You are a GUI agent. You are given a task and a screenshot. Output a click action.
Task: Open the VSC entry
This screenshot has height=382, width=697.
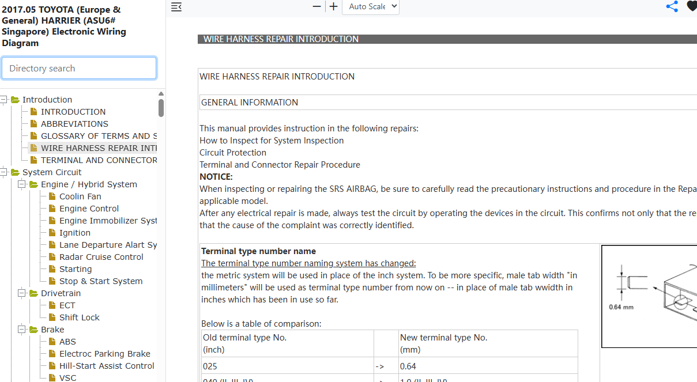(x=67, y=378)
